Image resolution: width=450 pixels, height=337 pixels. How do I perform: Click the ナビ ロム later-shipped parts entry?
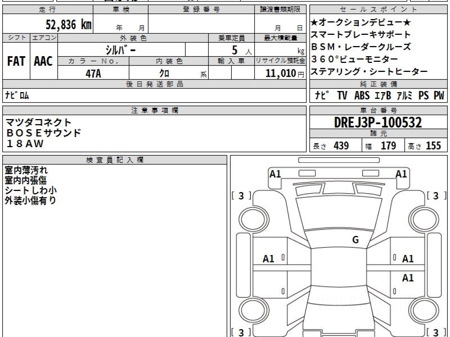(17, 95)
